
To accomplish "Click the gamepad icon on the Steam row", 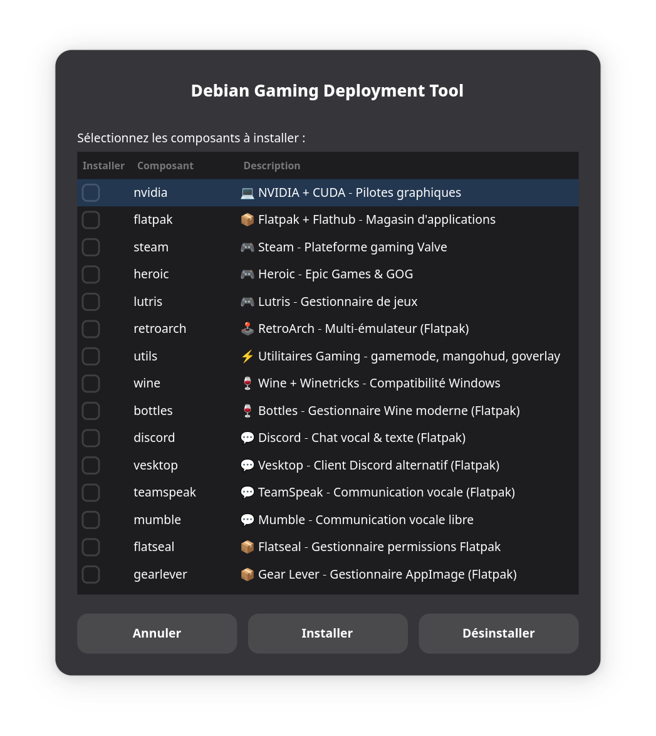I will 247,247.
